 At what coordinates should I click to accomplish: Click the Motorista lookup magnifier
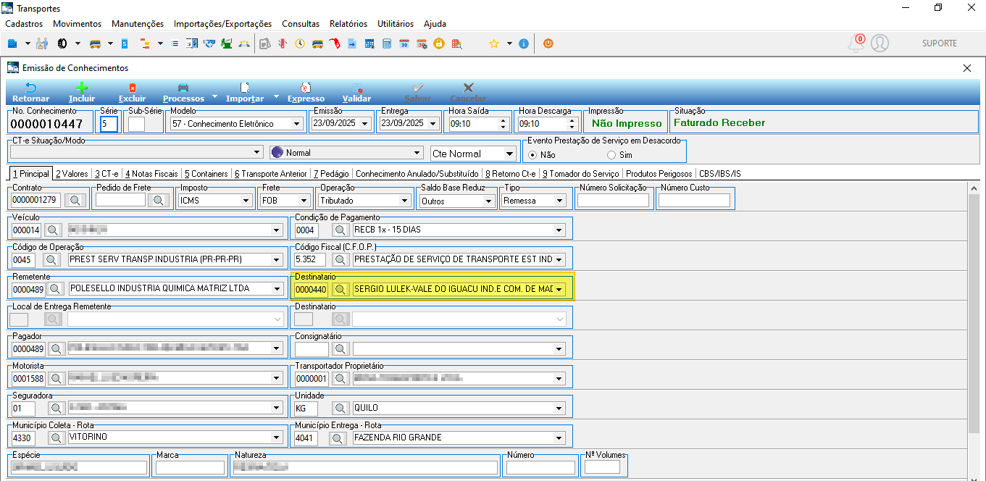(x=57, y=378)
